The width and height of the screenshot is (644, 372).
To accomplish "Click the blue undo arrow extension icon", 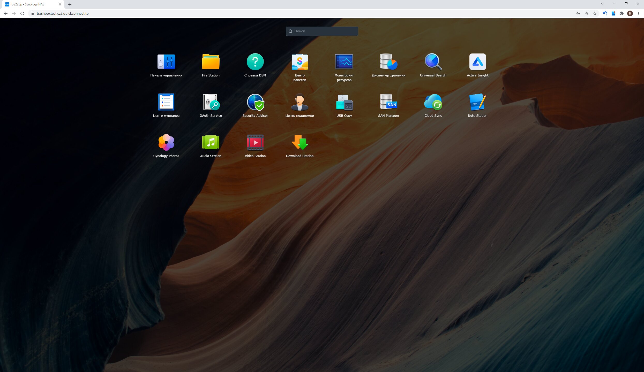I will coord(605,13).
